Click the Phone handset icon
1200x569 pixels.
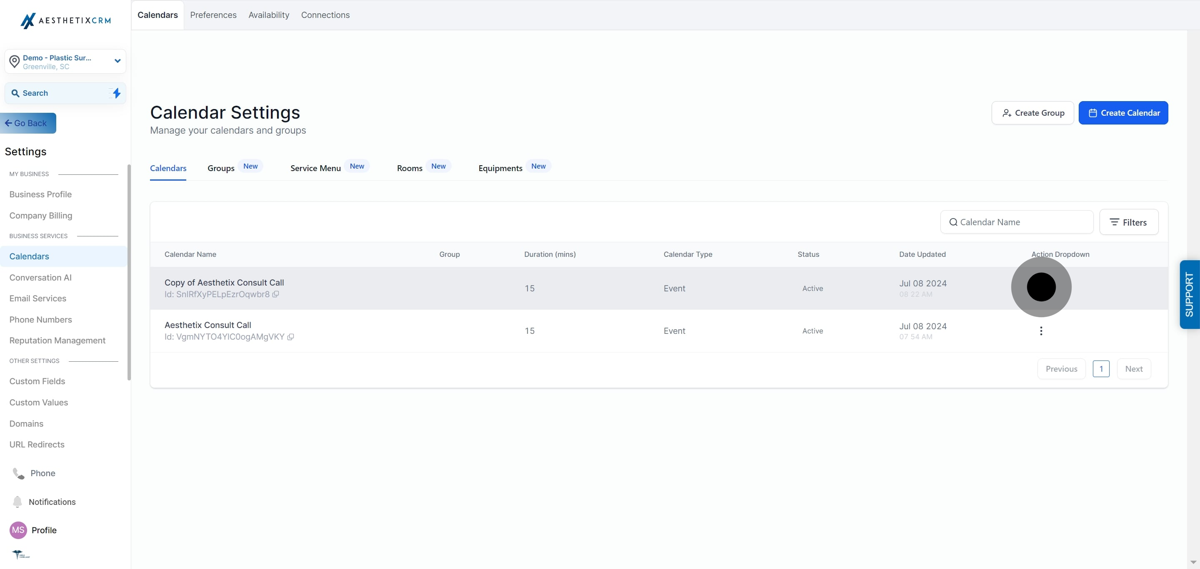click(x=18, y=473)
